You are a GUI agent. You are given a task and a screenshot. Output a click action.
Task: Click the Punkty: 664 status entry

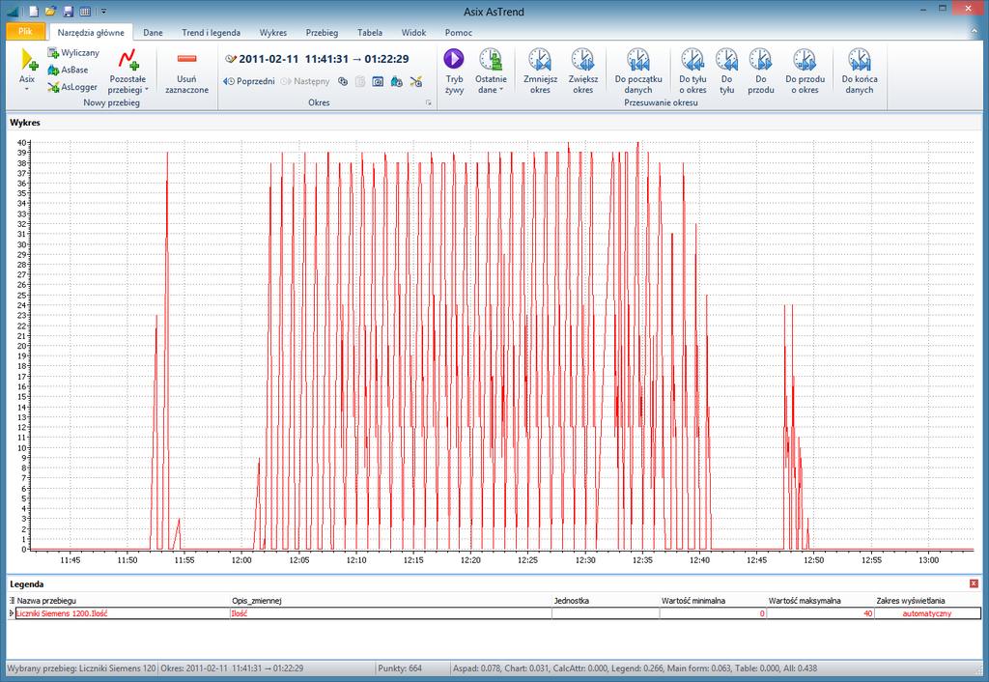[400, 668]
